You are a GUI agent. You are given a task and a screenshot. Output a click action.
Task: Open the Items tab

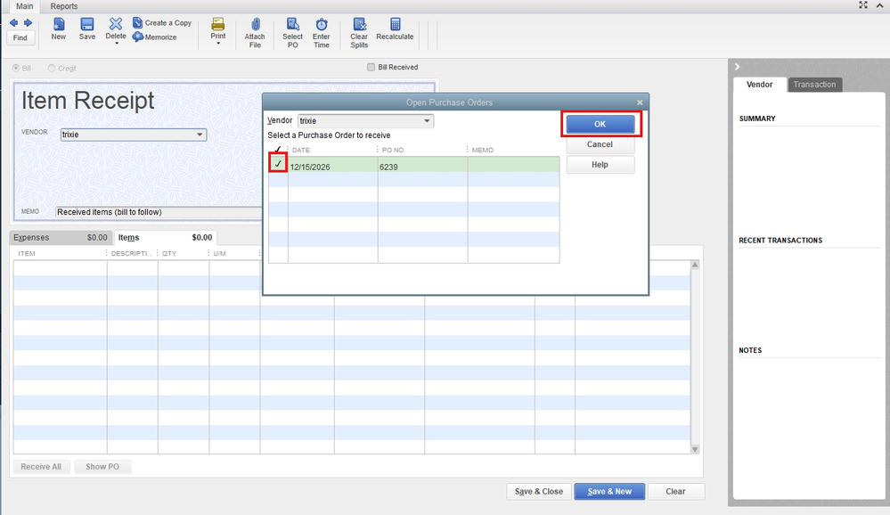[x=165, y=237]
